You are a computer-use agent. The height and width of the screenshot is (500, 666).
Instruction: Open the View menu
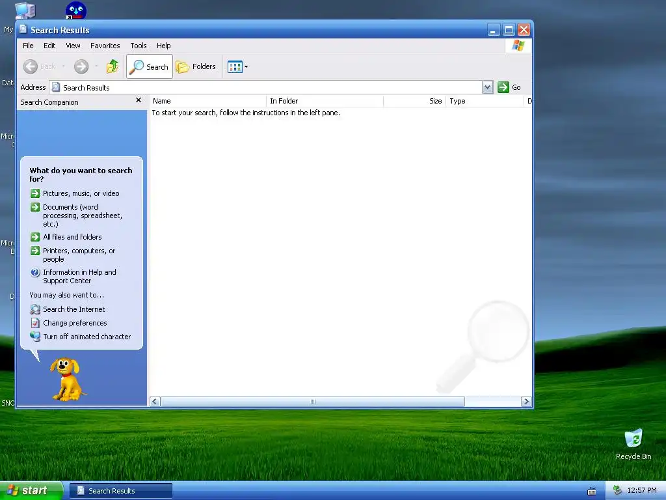73,46
